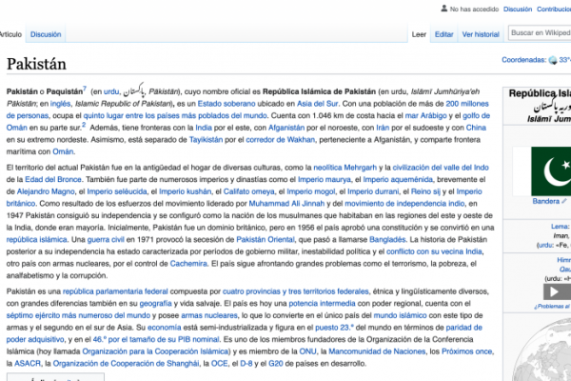
Task: Open the Ver historial tab
Action: (481, 34)
